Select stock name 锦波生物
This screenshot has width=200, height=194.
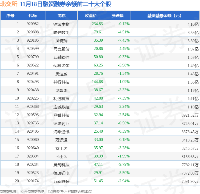(61, 24)
